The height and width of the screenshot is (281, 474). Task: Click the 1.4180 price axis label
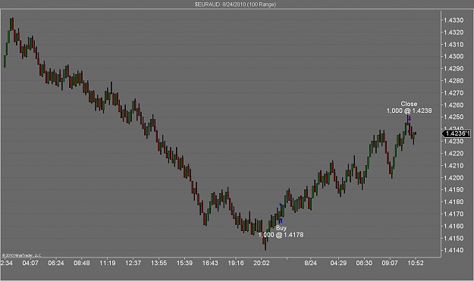pos(453,201)
